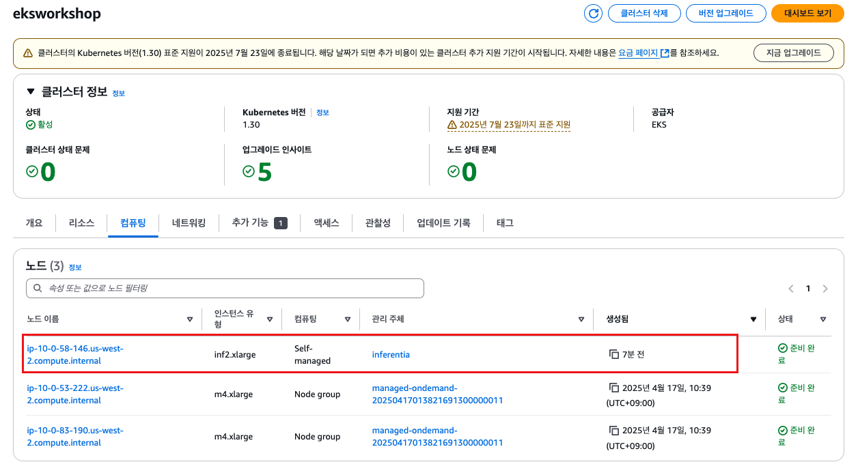Click m4.xlarge cell in ip-10-0-53-222 row
Screen dimensions: 858x462
coord(234,394)
